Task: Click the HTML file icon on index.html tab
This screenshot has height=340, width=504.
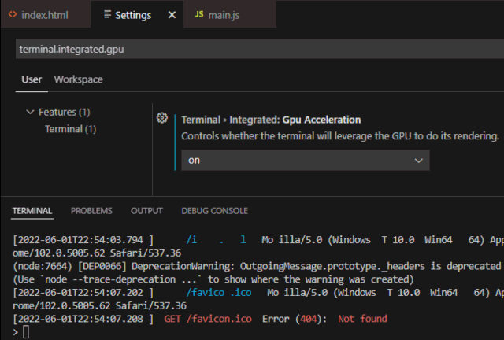Action: point(13,14)
